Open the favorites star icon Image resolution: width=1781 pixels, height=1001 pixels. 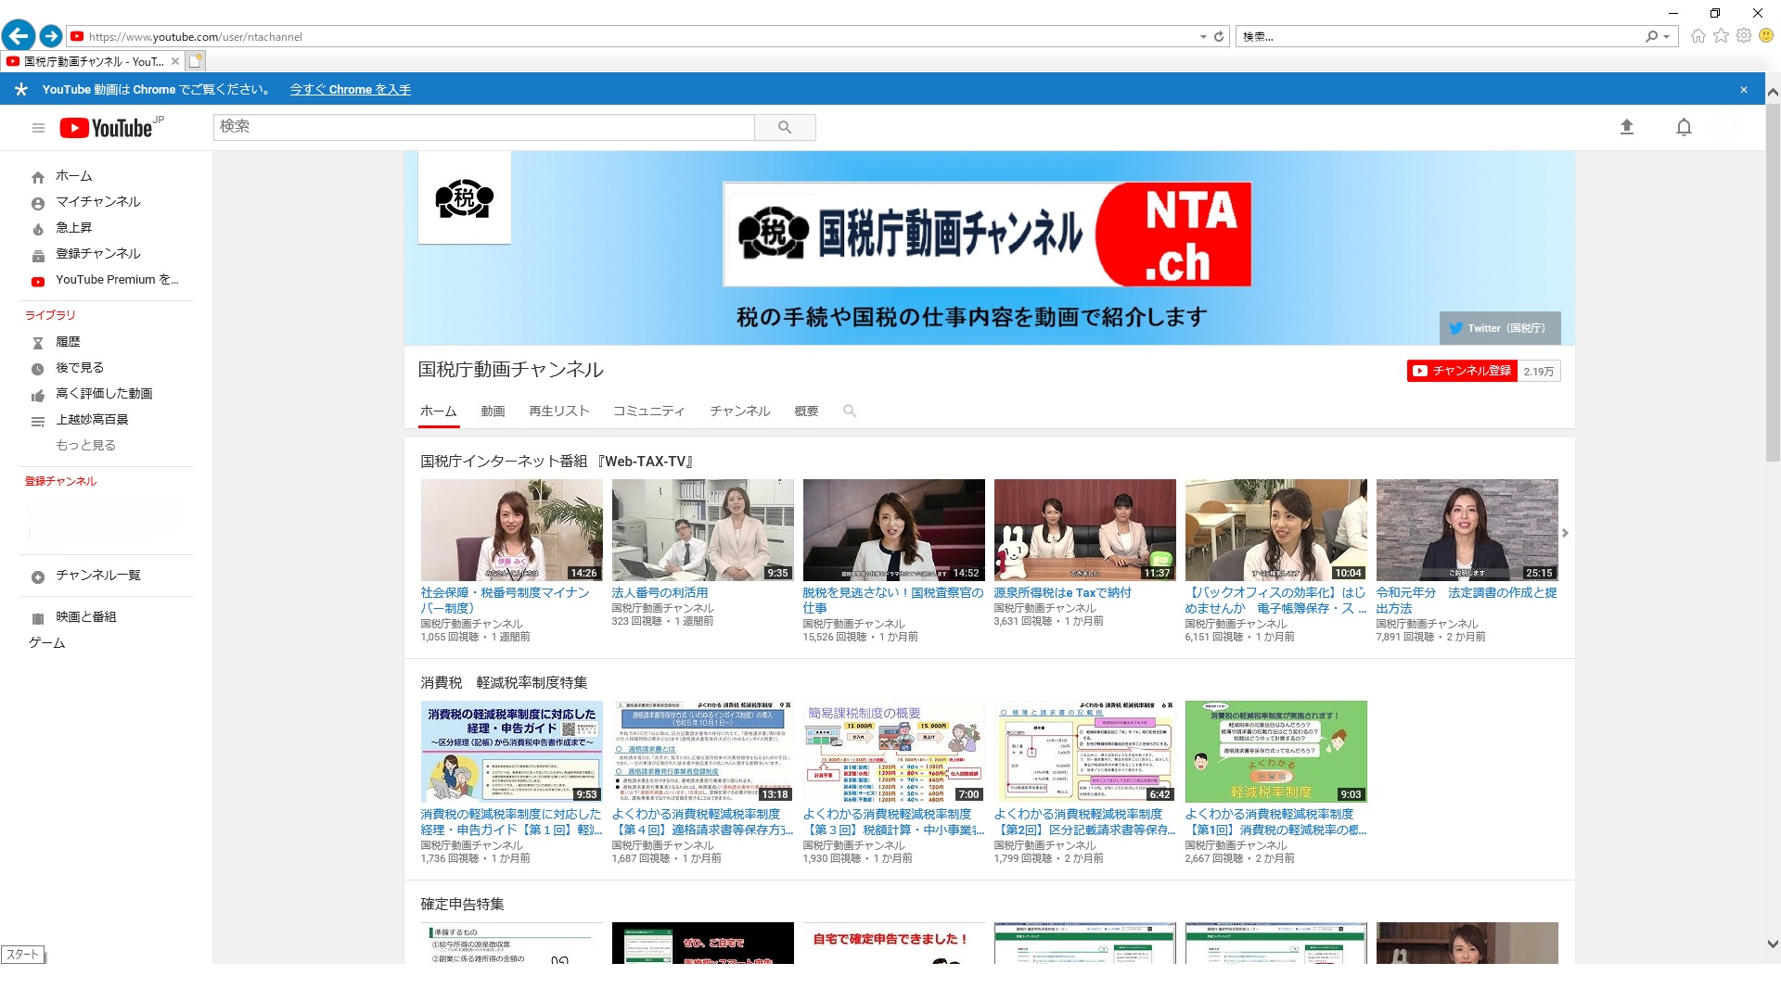tap(1721, 36)
